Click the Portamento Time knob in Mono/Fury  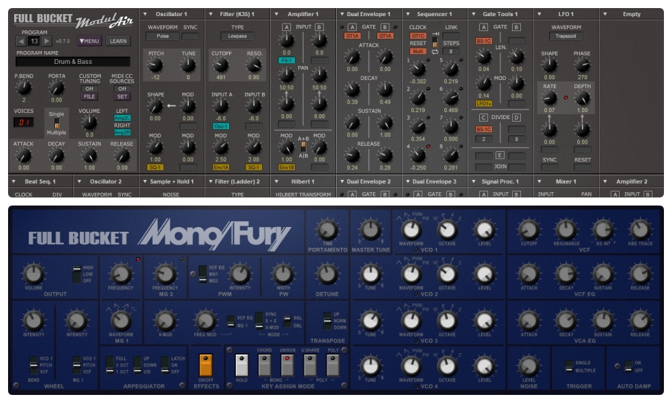pos(327,229)
